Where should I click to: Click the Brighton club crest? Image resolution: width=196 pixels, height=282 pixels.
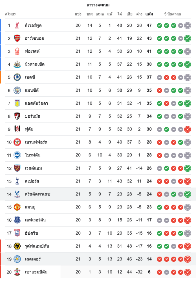pyautogui.click(x=17, y=155)
